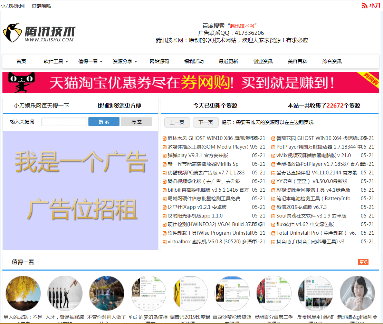Expand the 资源分享 dropdown menu
Image resolution: width=383 pixels, height=324 pixels.
tap(123, 61)
